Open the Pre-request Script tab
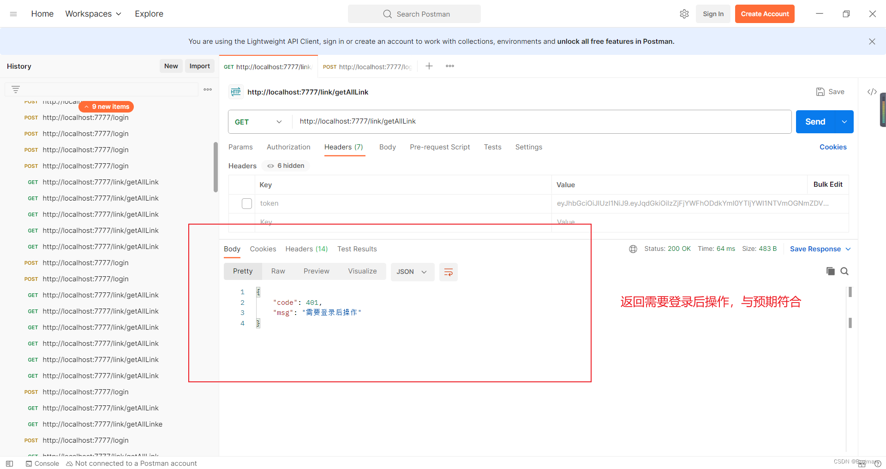This screenshot has width=886, height=469. [x=440, y=147]
